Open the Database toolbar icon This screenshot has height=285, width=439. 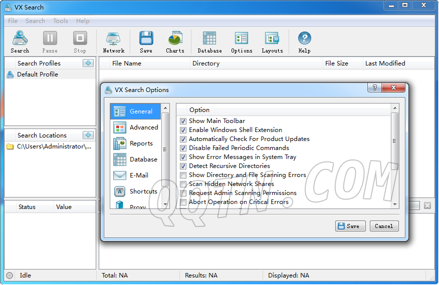tap(209, 41)
